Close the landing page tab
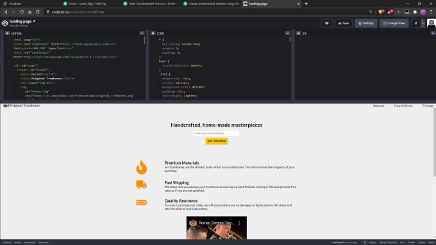Image resolution: width=436 pixels, height=245 pixels. [x=298, y=4]
